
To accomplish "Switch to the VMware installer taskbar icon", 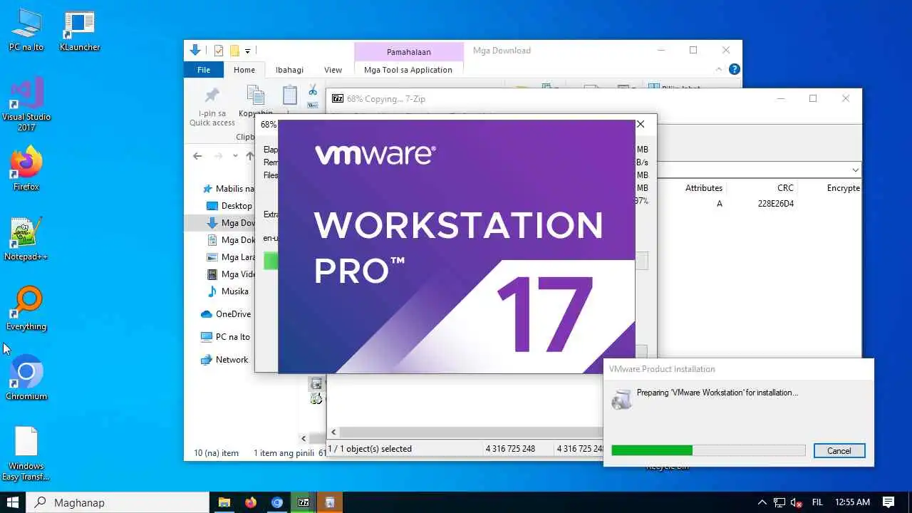I will pos(330,502).
